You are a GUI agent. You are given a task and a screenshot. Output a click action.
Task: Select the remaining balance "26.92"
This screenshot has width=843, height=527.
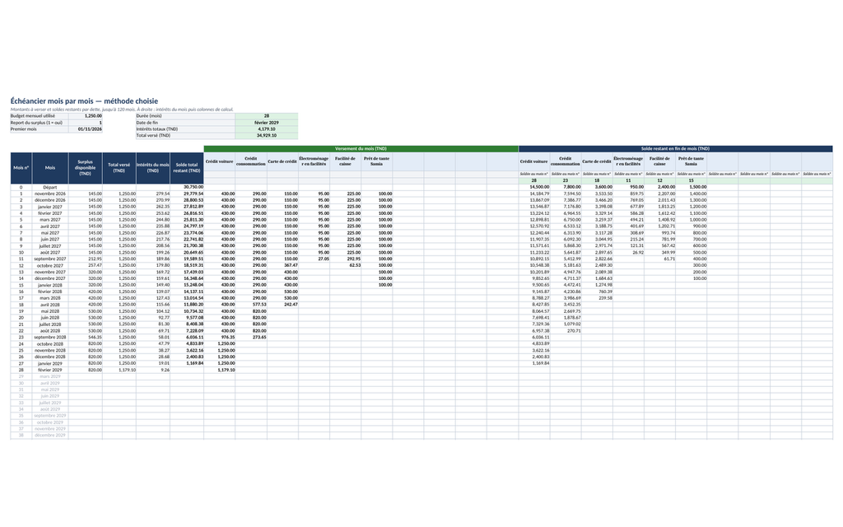(x=638, y=252)
